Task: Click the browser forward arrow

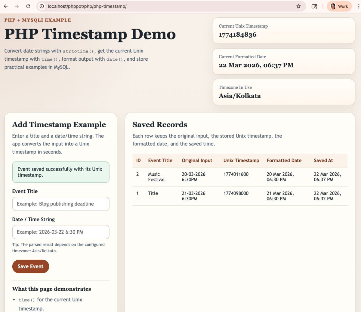Action: tap(17, 6)
